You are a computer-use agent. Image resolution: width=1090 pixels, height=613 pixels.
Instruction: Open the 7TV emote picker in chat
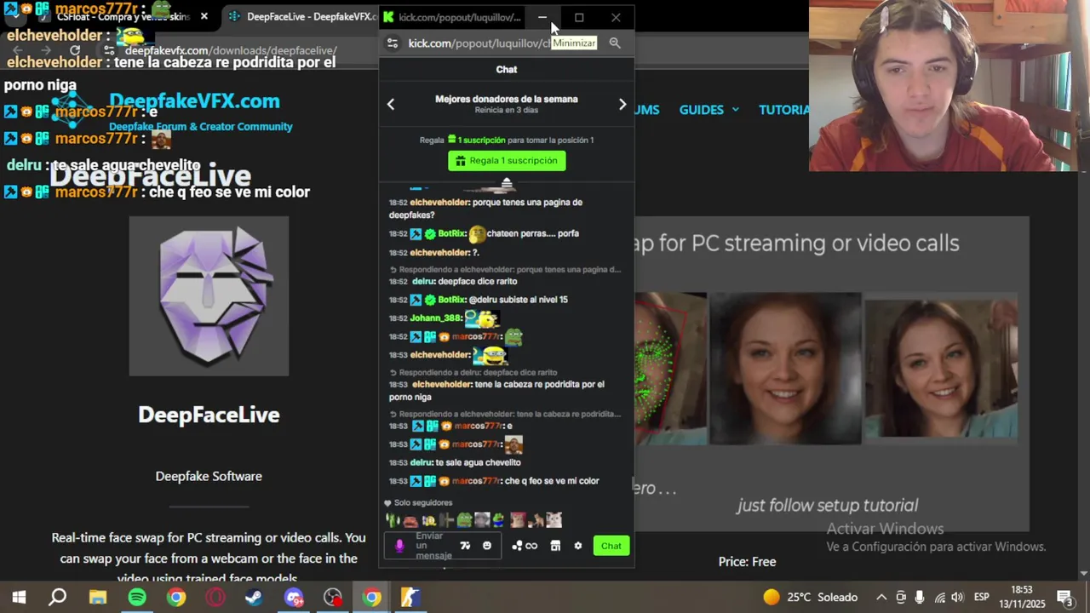pos(465,546)
